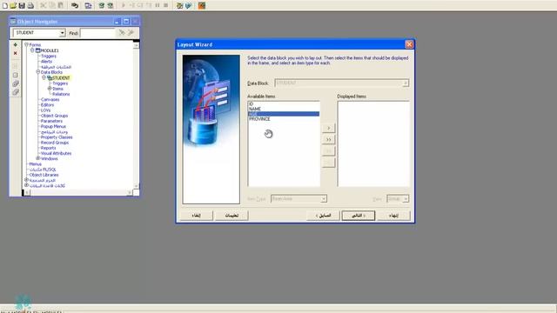Open the STUDENT dropdown in Object Navigator
This screenshot has height=313, width=557.
pyautogui.click(x=62, y=33)
